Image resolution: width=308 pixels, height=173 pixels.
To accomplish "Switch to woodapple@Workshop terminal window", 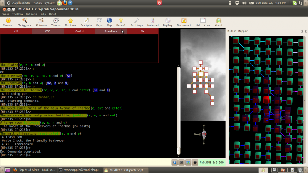I will tap(80, 170).
